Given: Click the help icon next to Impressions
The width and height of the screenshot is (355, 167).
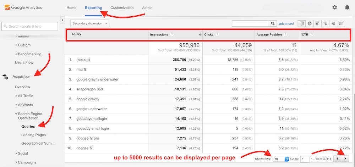Looking at the screenshot, I should (x=172, y=35).
